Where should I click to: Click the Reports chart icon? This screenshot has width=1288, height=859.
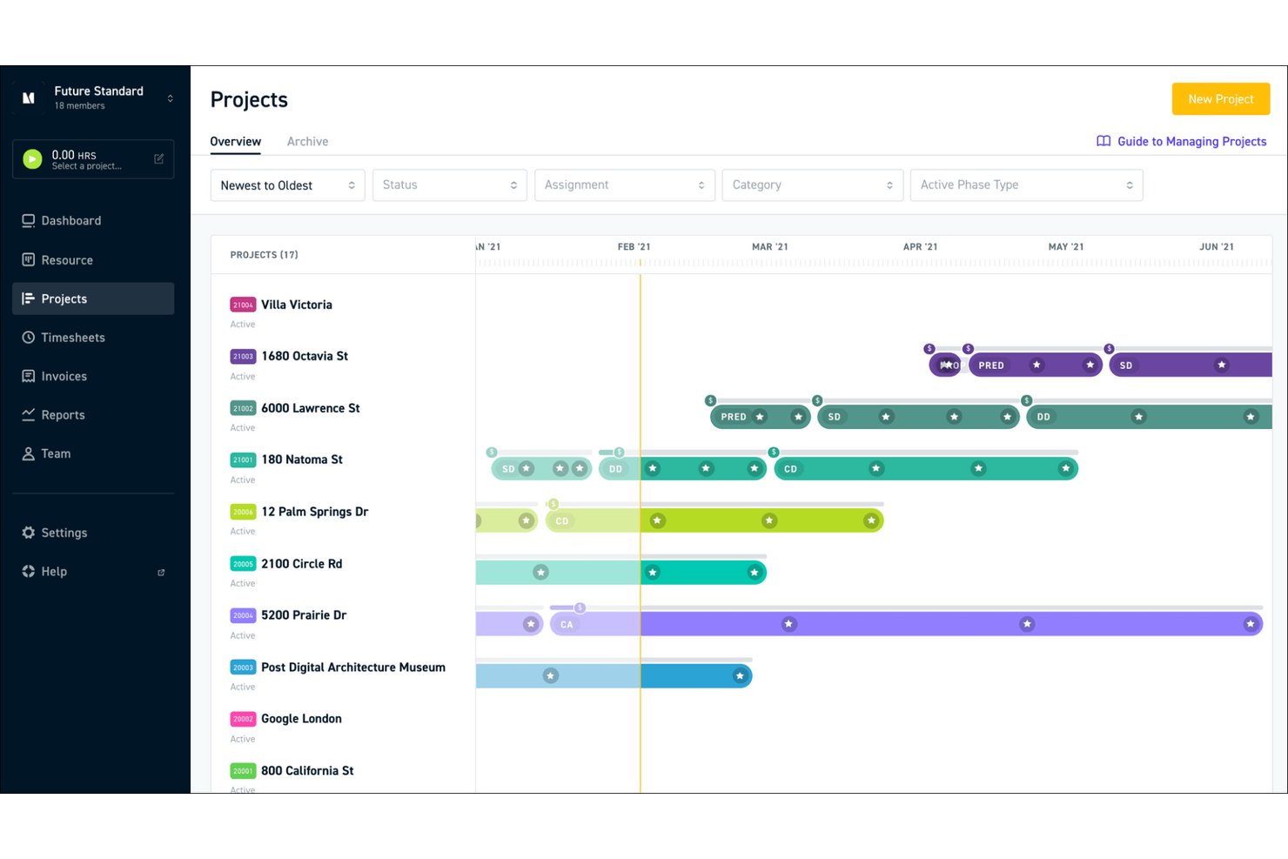coord(29,414)
